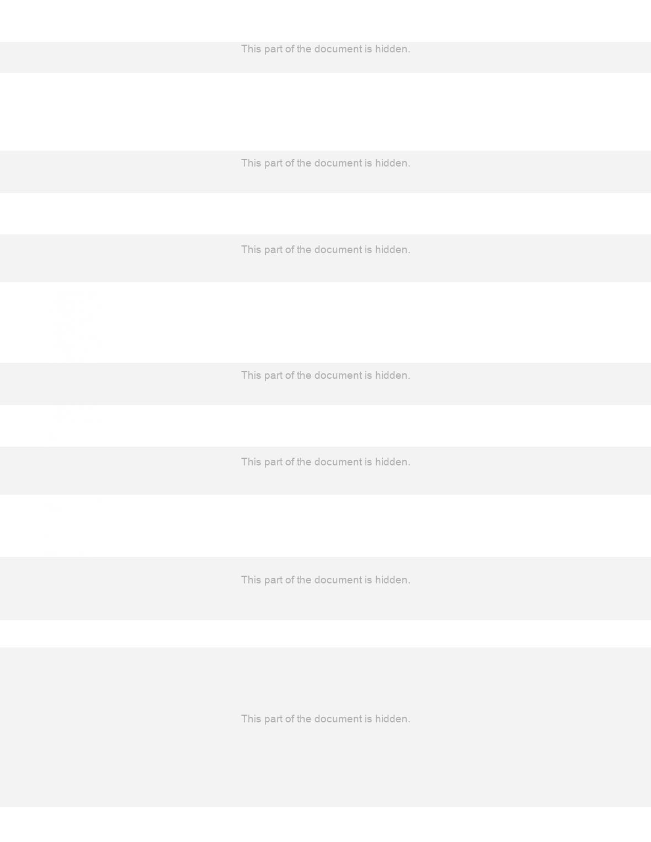Click the topmost hidden-document notice text

pyautogui.click(x=325, y=49)
